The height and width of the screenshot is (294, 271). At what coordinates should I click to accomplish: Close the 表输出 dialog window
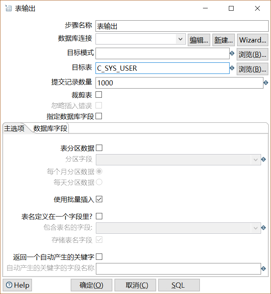point(257,8)
